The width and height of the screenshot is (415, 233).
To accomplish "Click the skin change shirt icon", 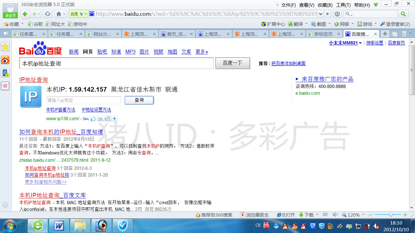I will click(x=376, y=5).
